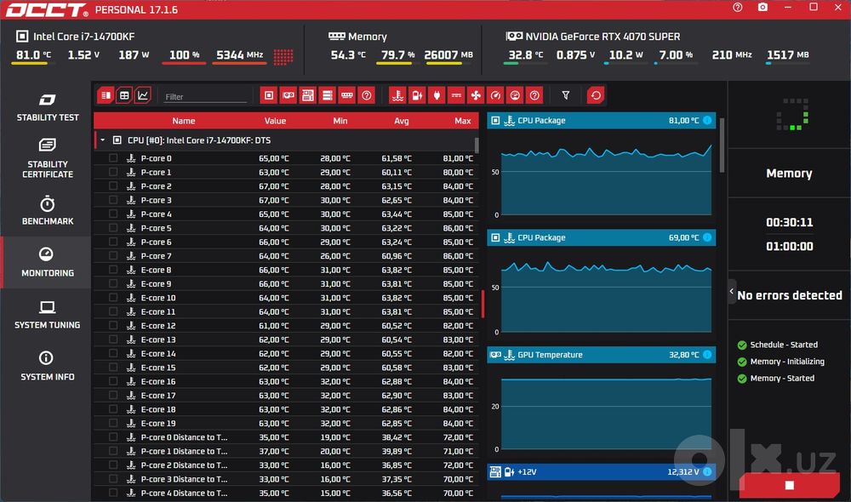
Task: Stop the running Memory test
Action: pyautogui.click(x=790, y=485)
